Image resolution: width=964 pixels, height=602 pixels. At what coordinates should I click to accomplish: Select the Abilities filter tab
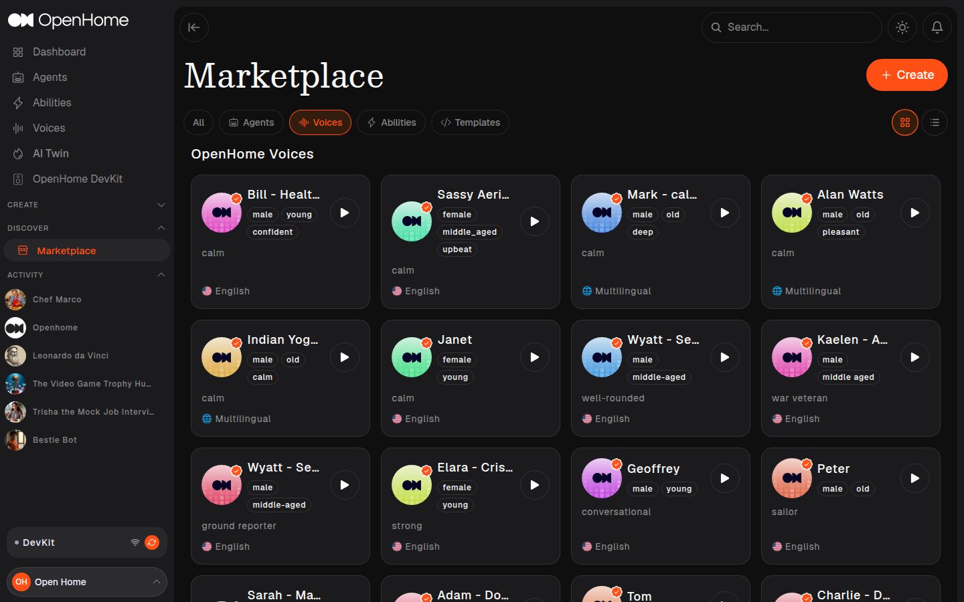[x=392, y=122]
